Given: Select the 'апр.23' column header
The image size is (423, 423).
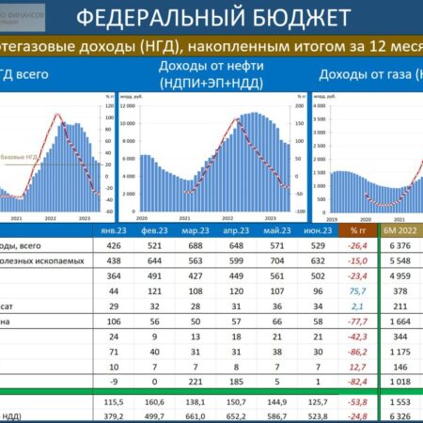Looking at the screenshot, I should [236, 230].
